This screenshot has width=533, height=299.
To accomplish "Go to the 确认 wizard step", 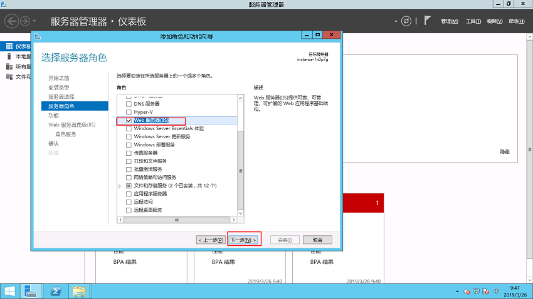I will [53, 143].
